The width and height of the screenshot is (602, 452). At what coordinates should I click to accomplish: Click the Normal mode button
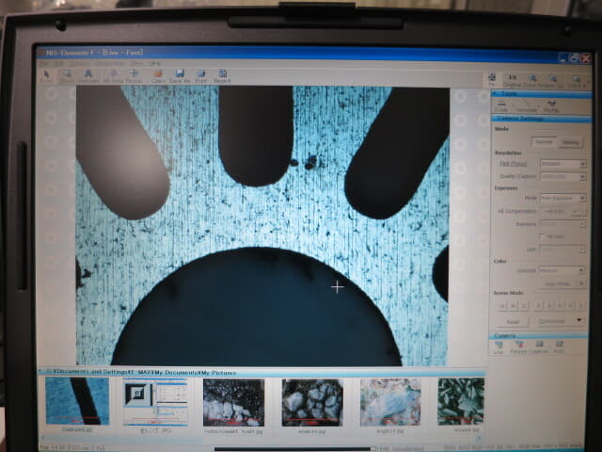click(544, 142)
